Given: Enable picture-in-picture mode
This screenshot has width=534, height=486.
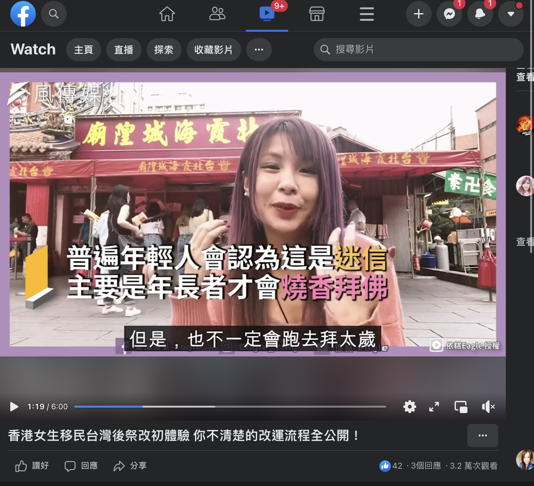Looking at the screenshot, I should (x=461, y=407).
